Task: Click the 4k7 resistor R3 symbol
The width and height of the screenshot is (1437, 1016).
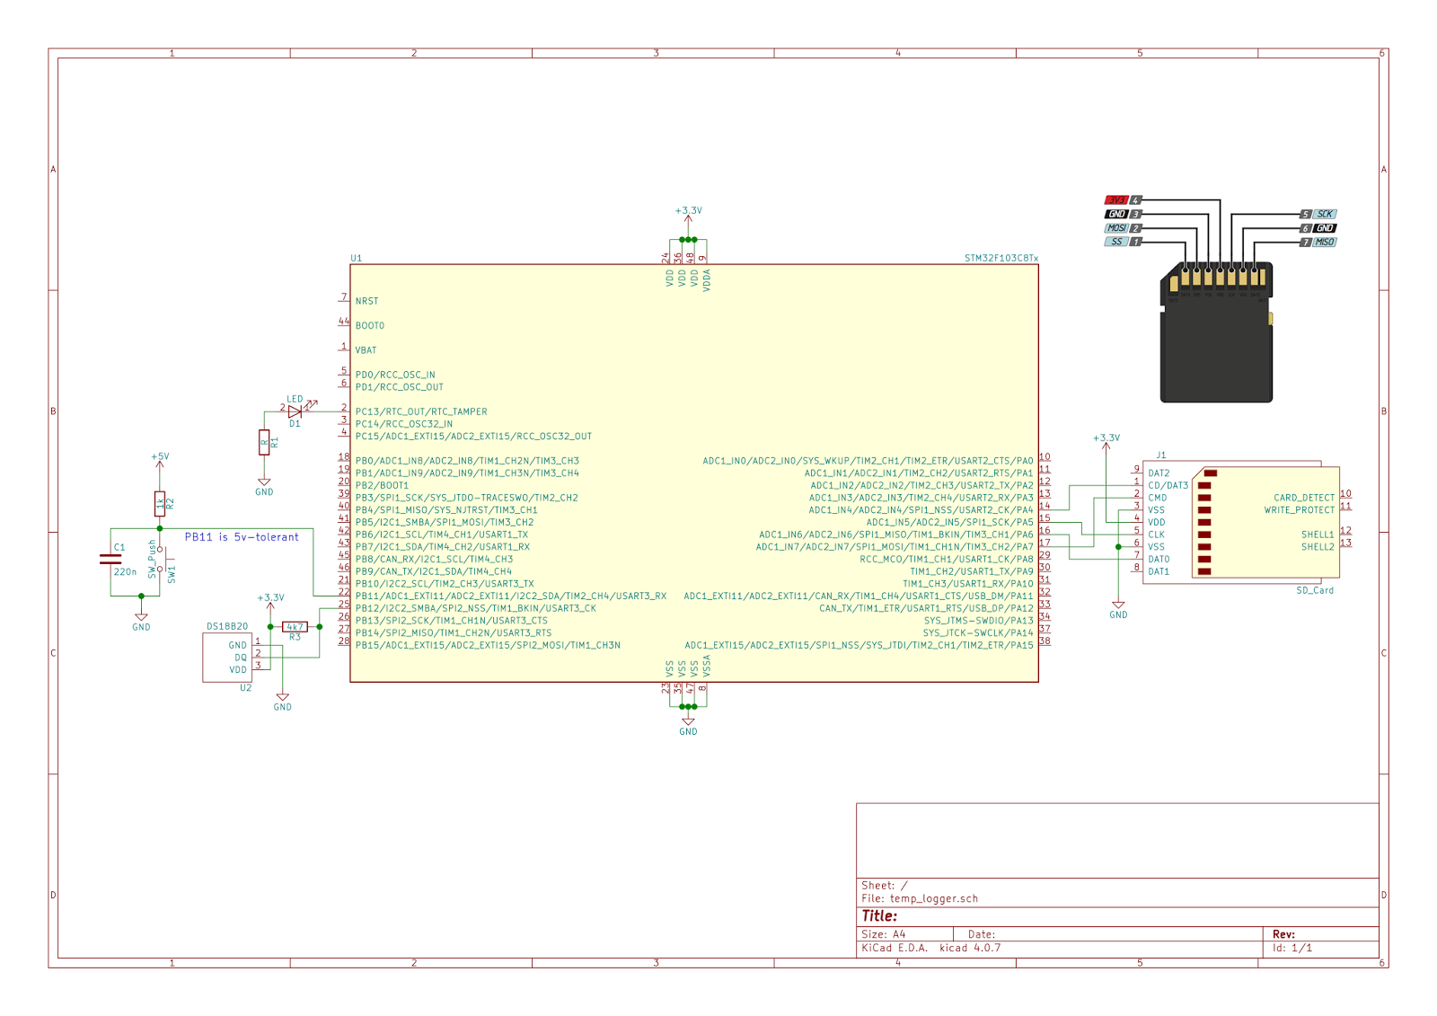Action: tap(294, 627)
